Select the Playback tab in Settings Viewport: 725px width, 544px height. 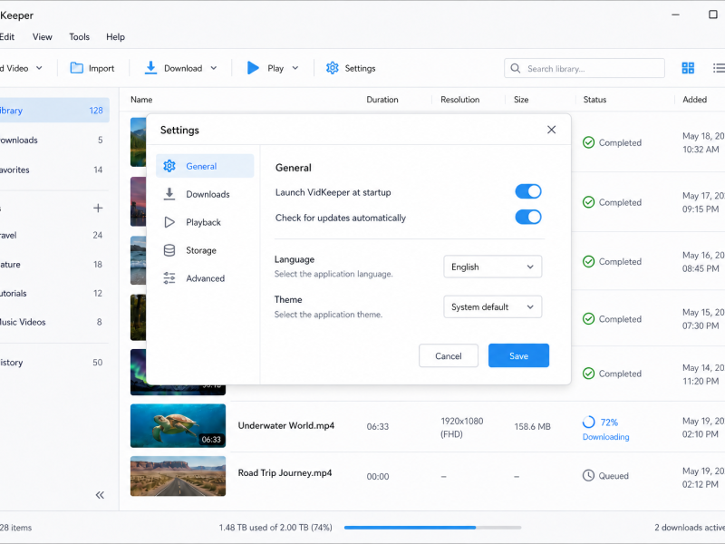[x=205, y=222]
